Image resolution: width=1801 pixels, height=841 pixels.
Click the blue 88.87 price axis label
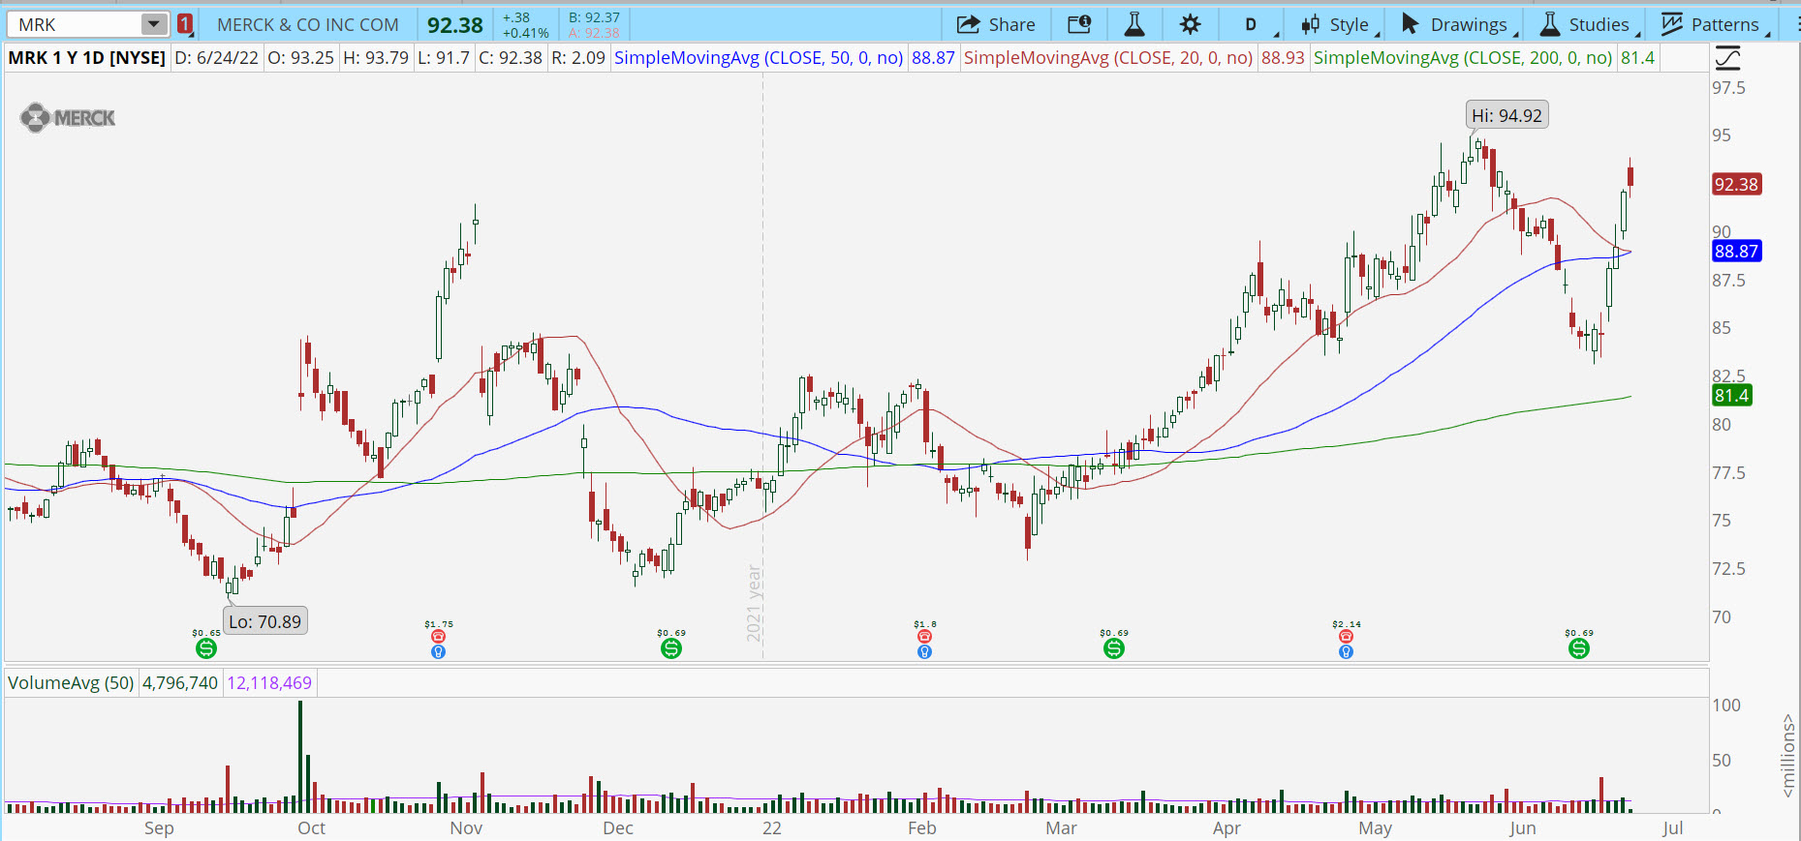pos(1736,252)
